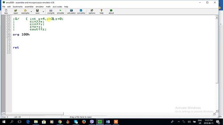223x125 pixels.
Task: Click the 'line: 2' status bar entry
Action: pyautogui.click(x=5, y=117)
